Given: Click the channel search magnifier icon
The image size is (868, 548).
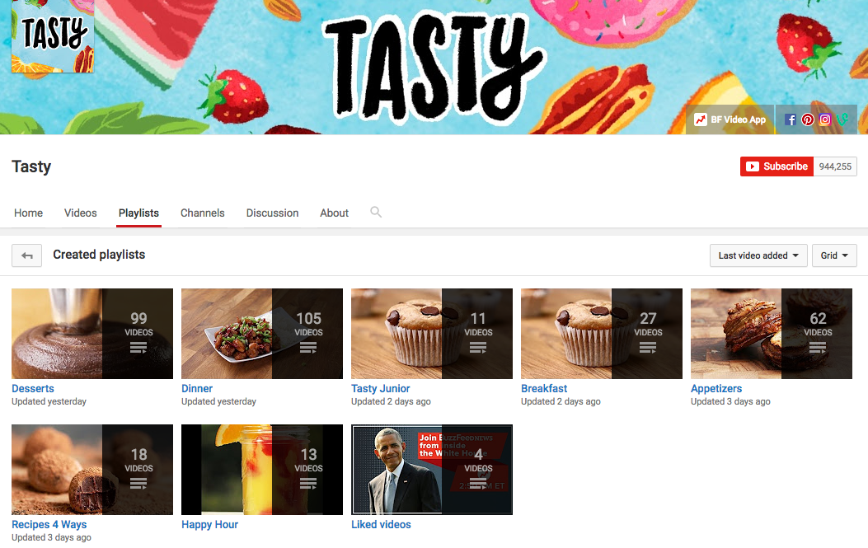Looking at the screenshot, I should tap(376, 212).
